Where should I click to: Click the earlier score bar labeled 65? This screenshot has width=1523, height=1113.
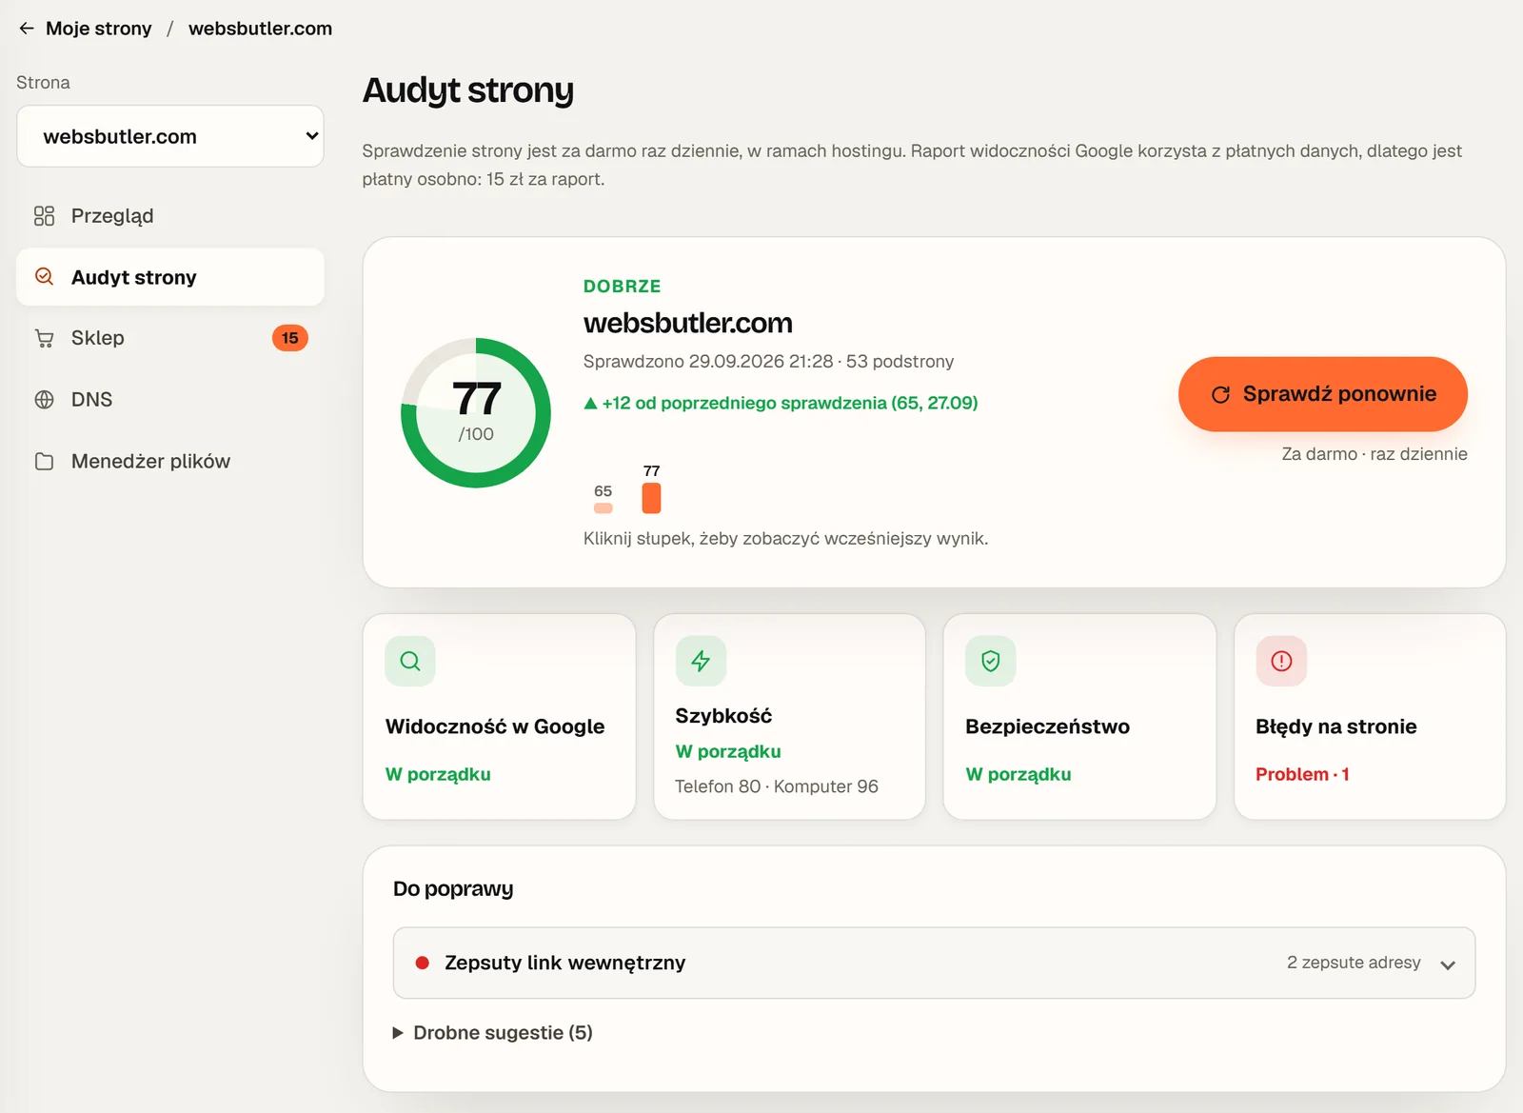point(603,508)
